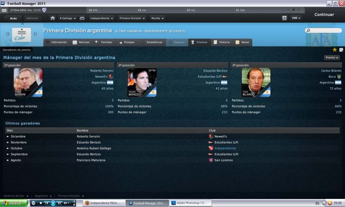Switch to Independiente Místic browser taskbar item
Image resolution: width=345 pixels, height=207 pixels.
104,203
